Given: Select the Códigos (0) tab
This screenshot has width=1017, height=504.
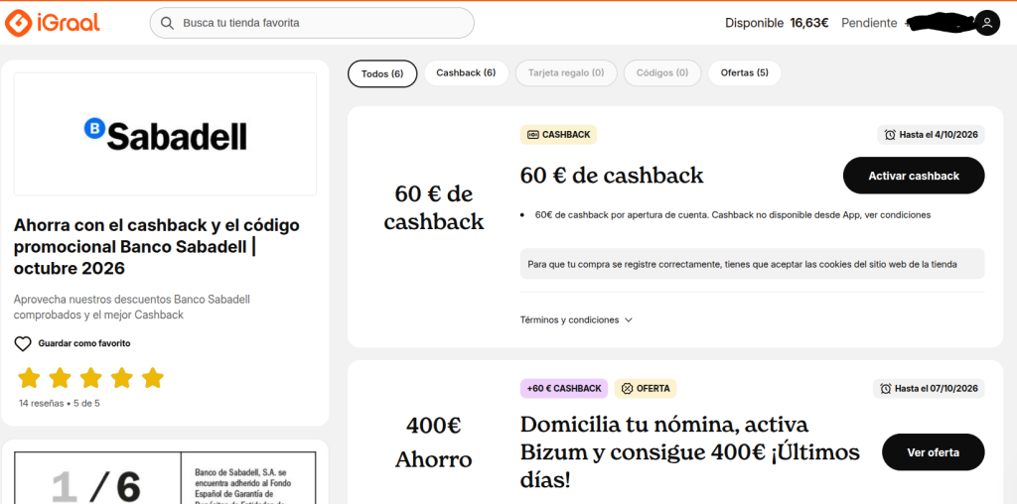Looking at the screenshot, I should (x=662, y=73).
